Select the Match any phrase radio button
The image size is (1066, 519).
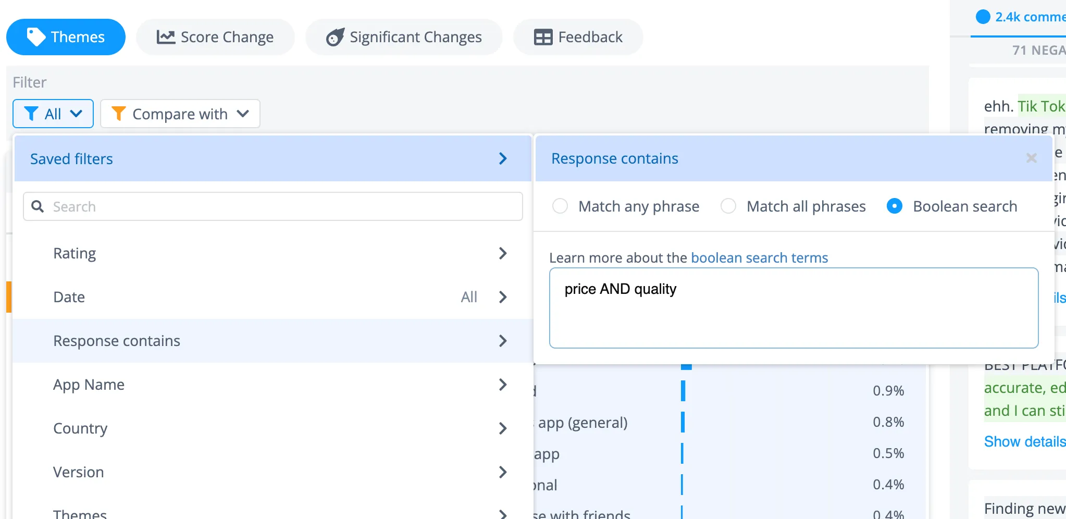pyautogui.click(x=560, y=206)
